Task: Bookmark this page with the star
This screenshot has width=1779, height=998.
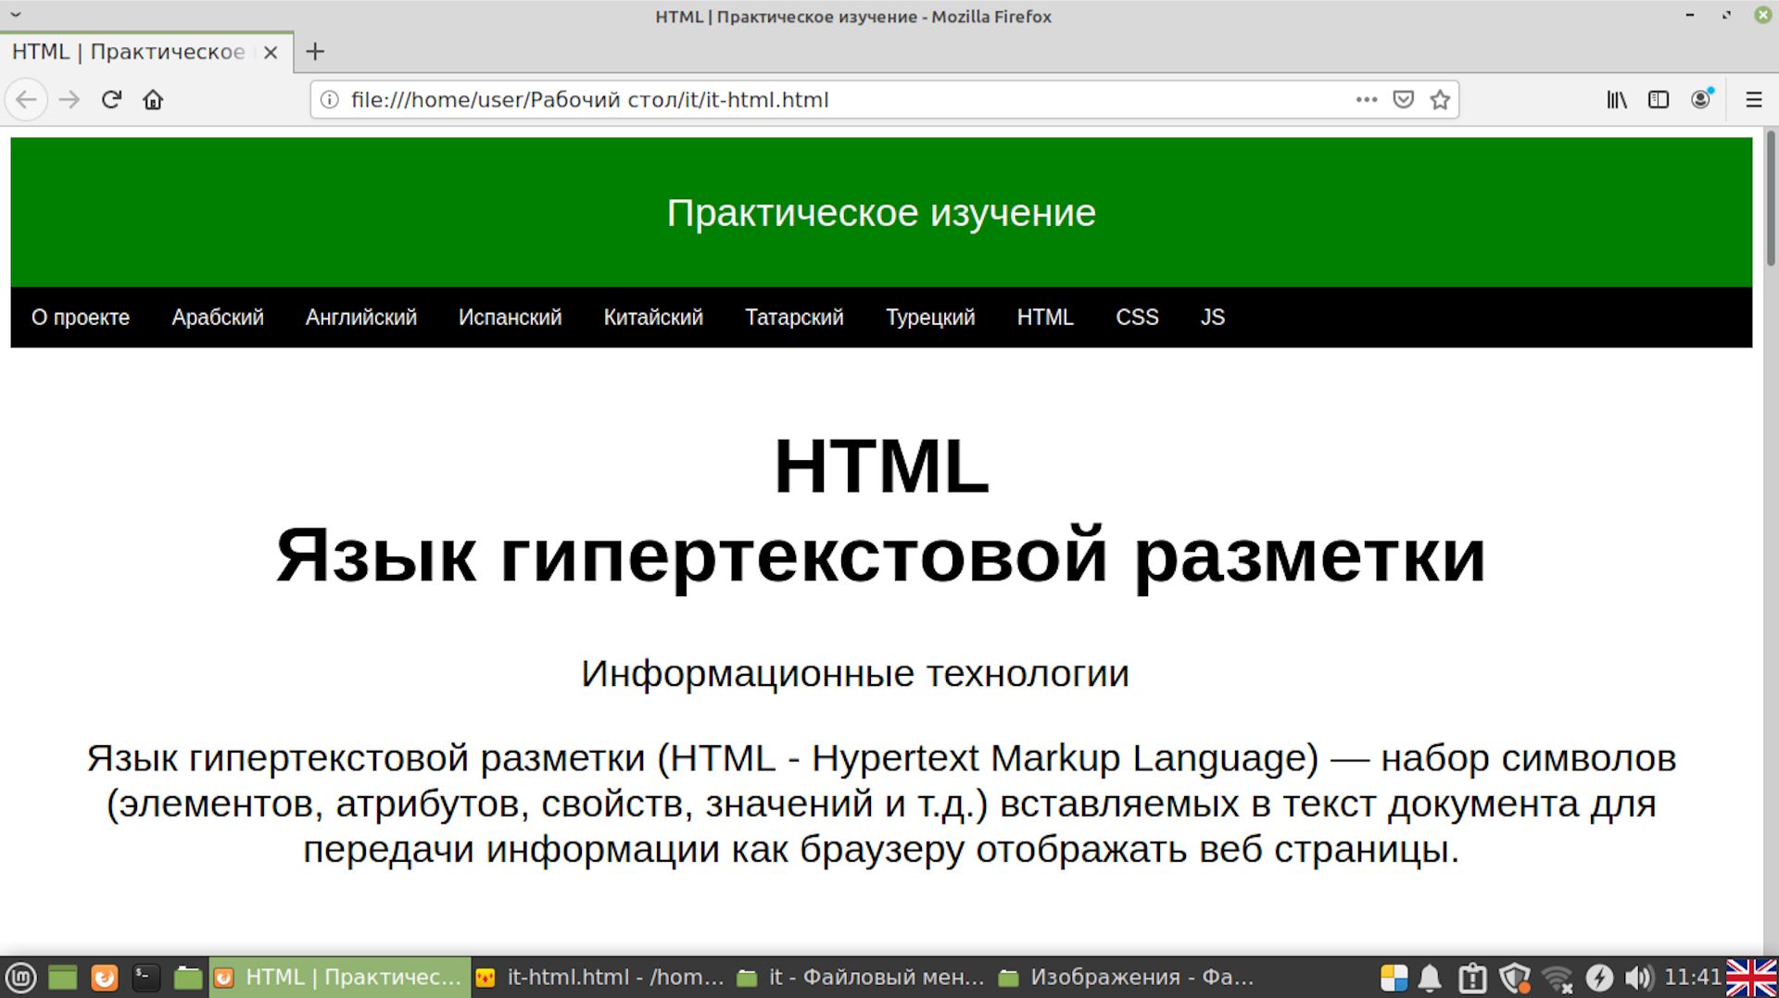Action: 1439,99
